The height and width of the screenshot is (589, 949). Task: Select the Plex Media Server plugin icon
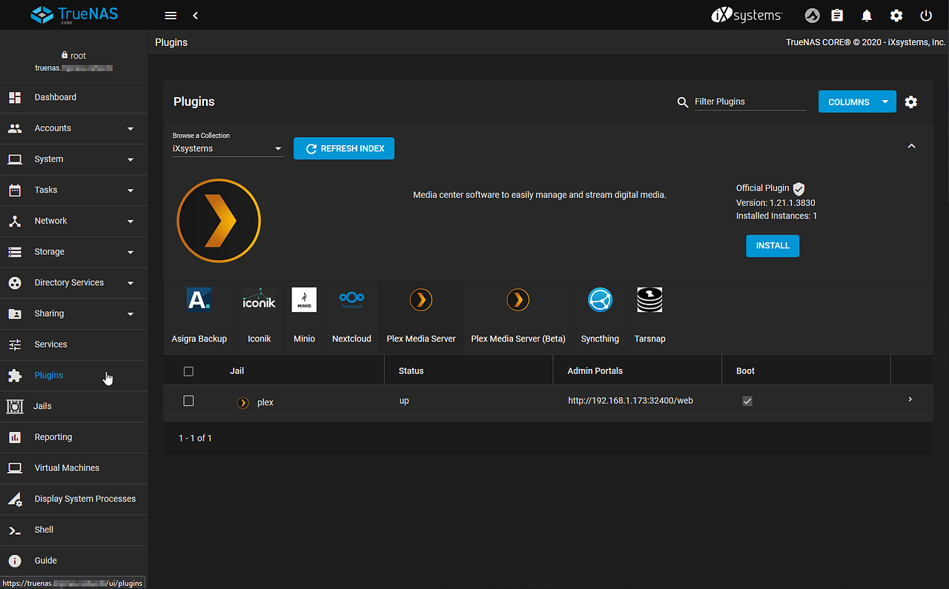tap(420, 300)
